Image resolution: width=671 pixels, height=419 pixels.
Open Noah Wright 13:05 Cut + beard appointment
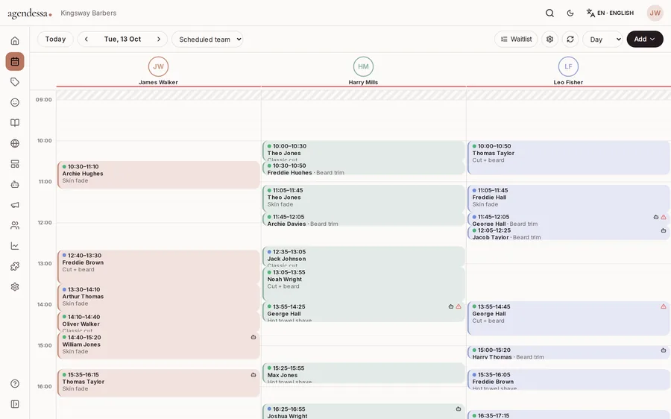(x=363, y=284)
